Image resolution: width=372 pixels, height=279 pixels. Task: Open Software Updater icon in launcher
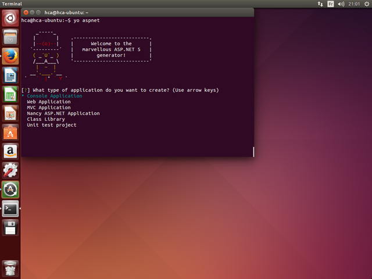[x=10, y=189]
